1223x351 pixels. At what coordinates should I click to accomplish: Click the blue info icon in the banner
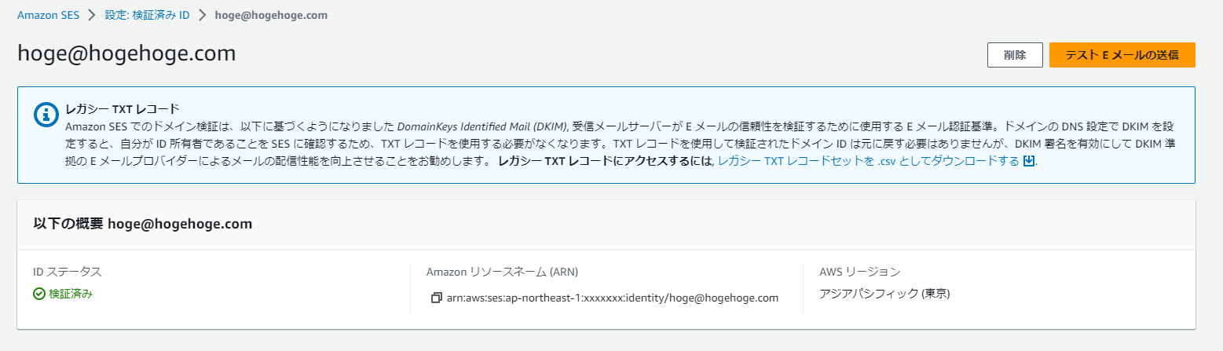pos(47,113)
